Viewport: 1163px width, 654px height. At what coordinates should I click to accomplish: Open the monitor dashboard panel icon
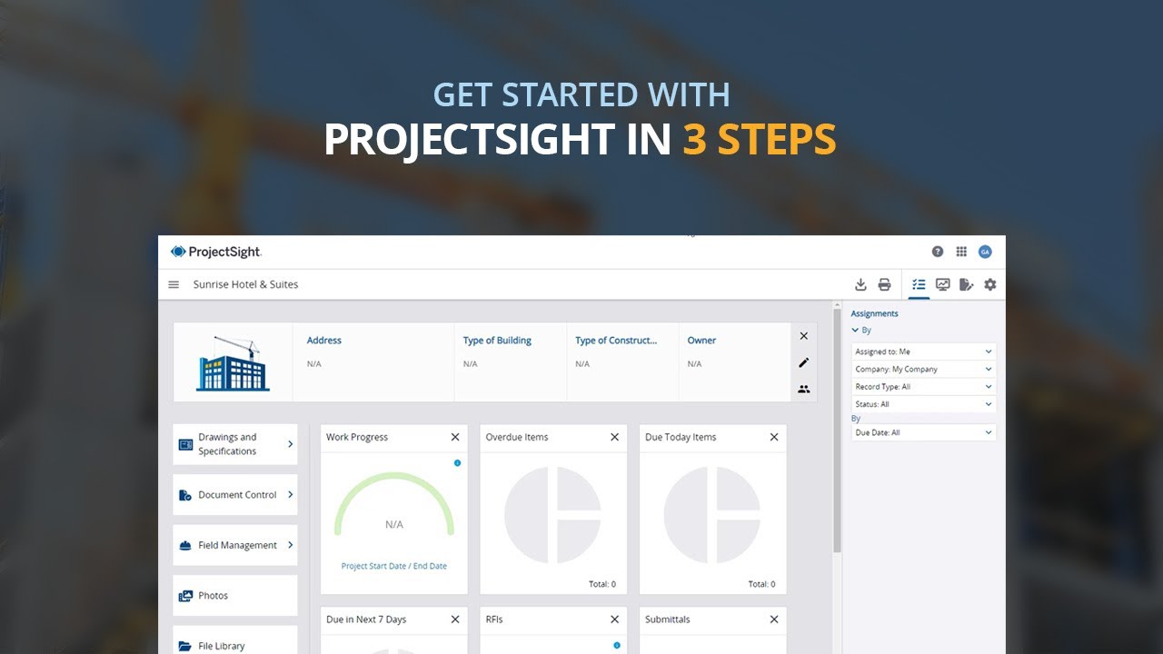(x=942, y=284)
